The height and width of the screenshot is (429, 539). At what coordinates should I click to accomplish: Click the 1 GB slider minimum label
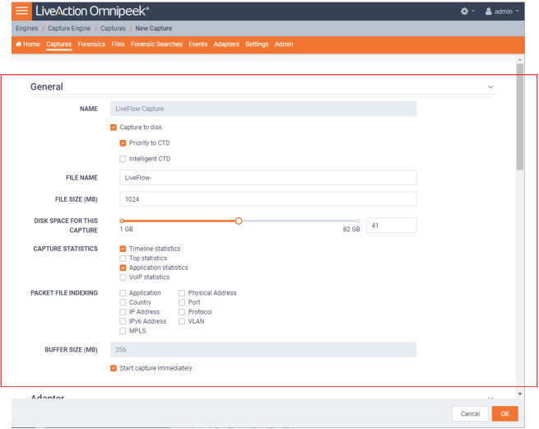[126, 229]
